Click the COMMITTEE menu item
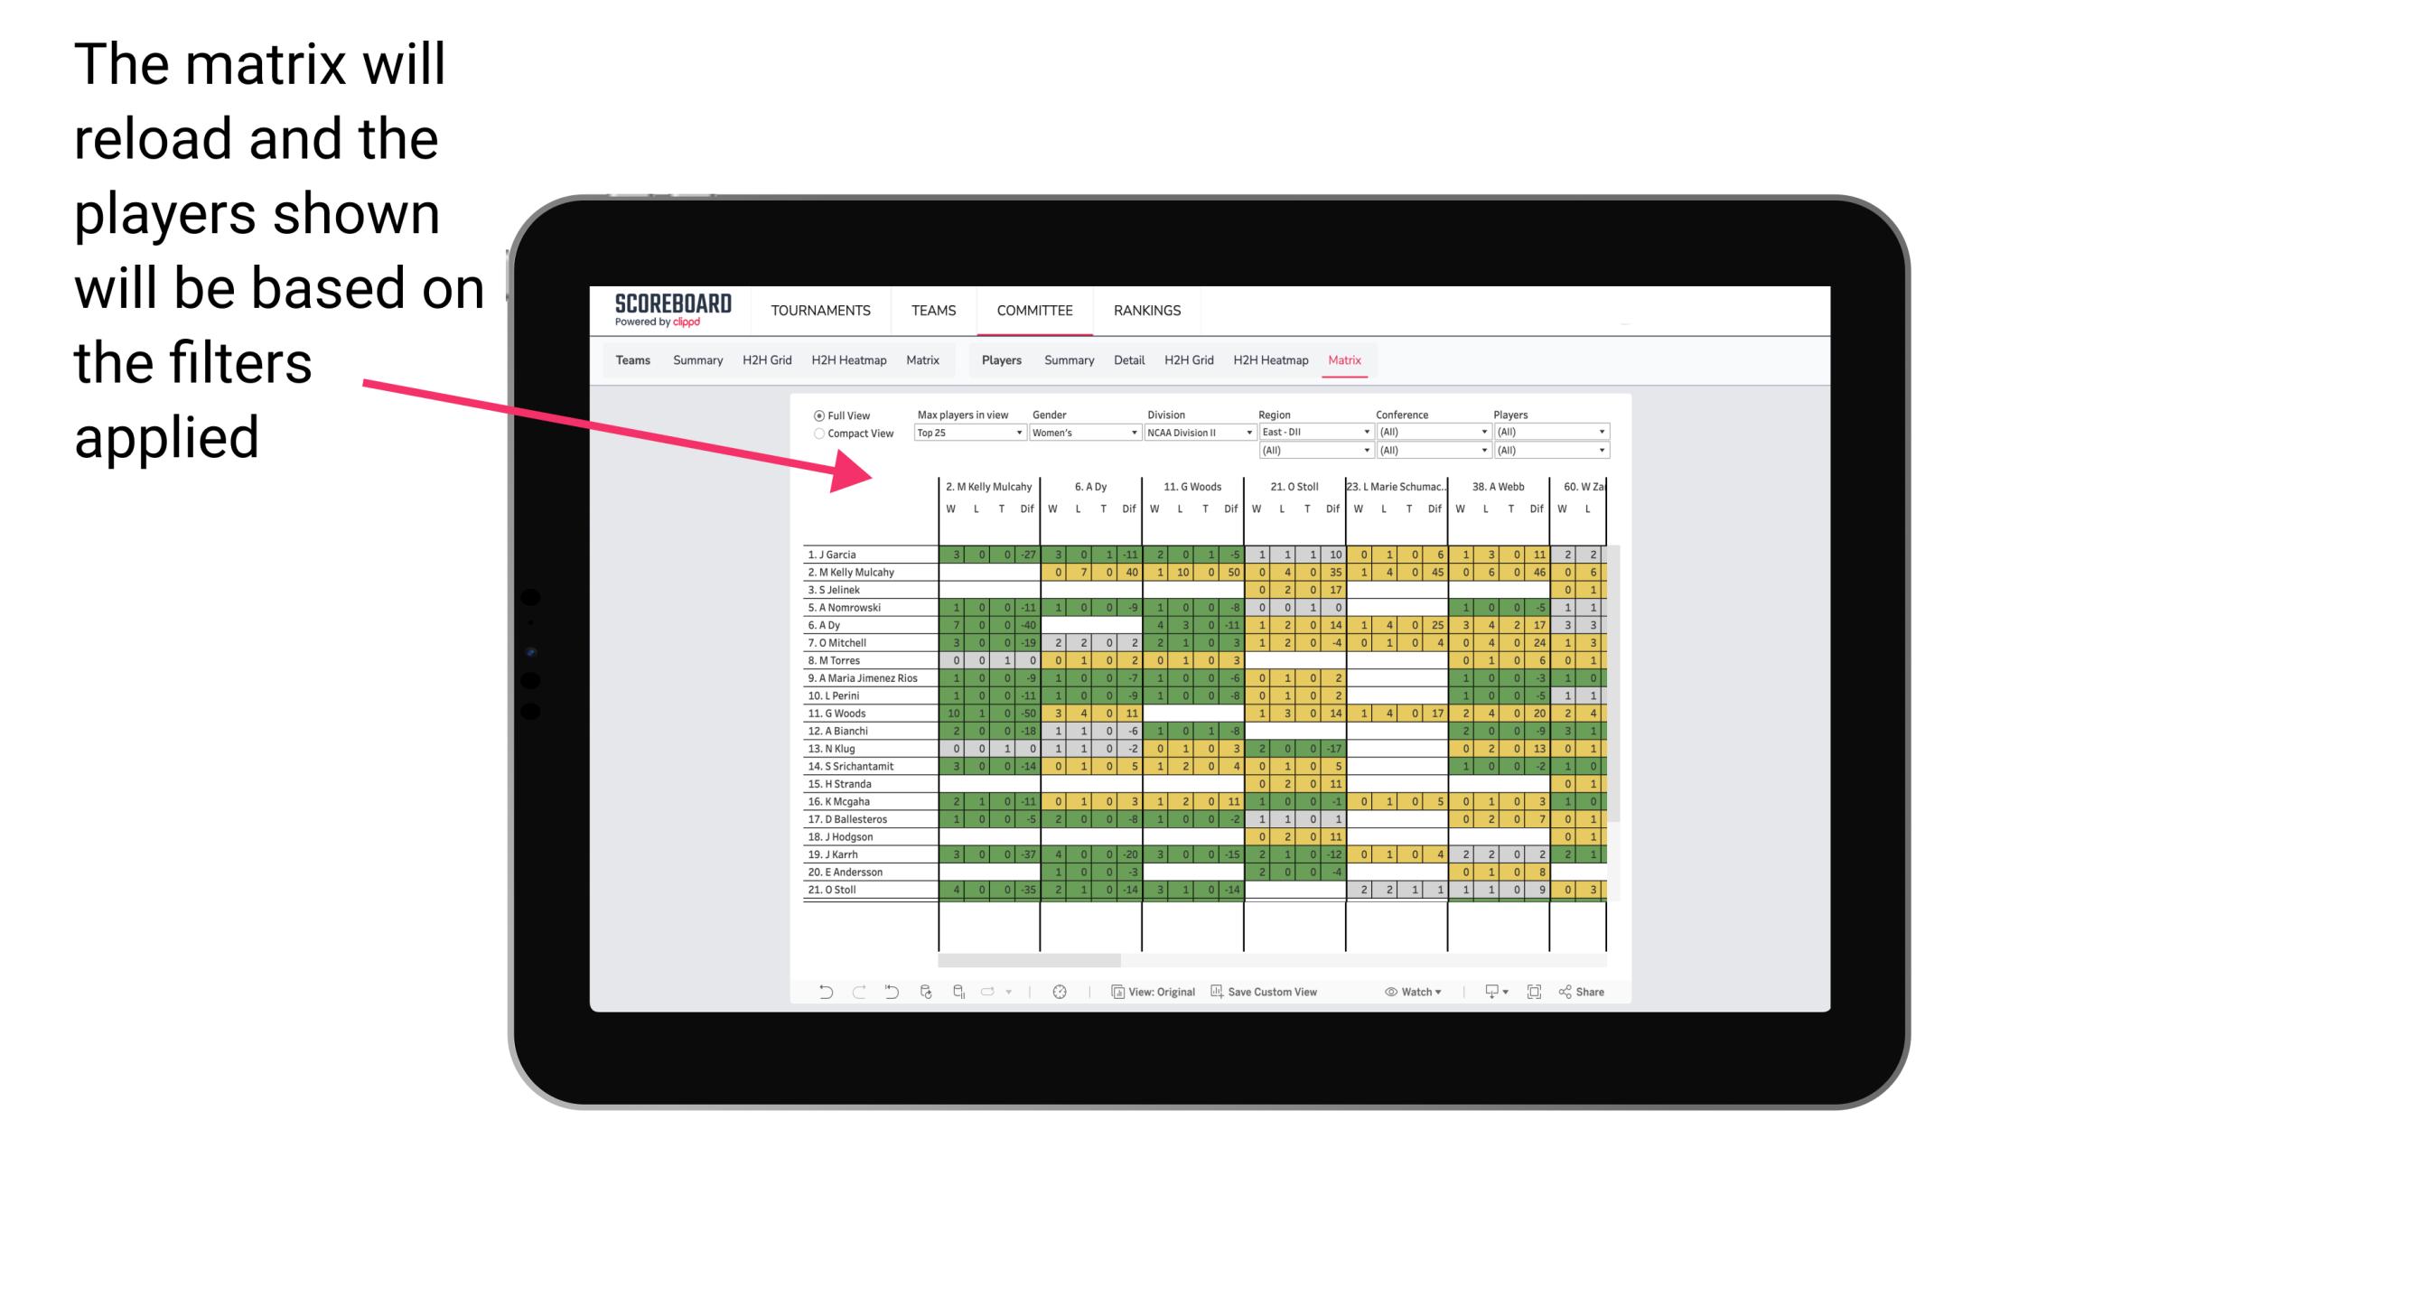This screenshot has width=2411, height=1297. (1034, 310)
